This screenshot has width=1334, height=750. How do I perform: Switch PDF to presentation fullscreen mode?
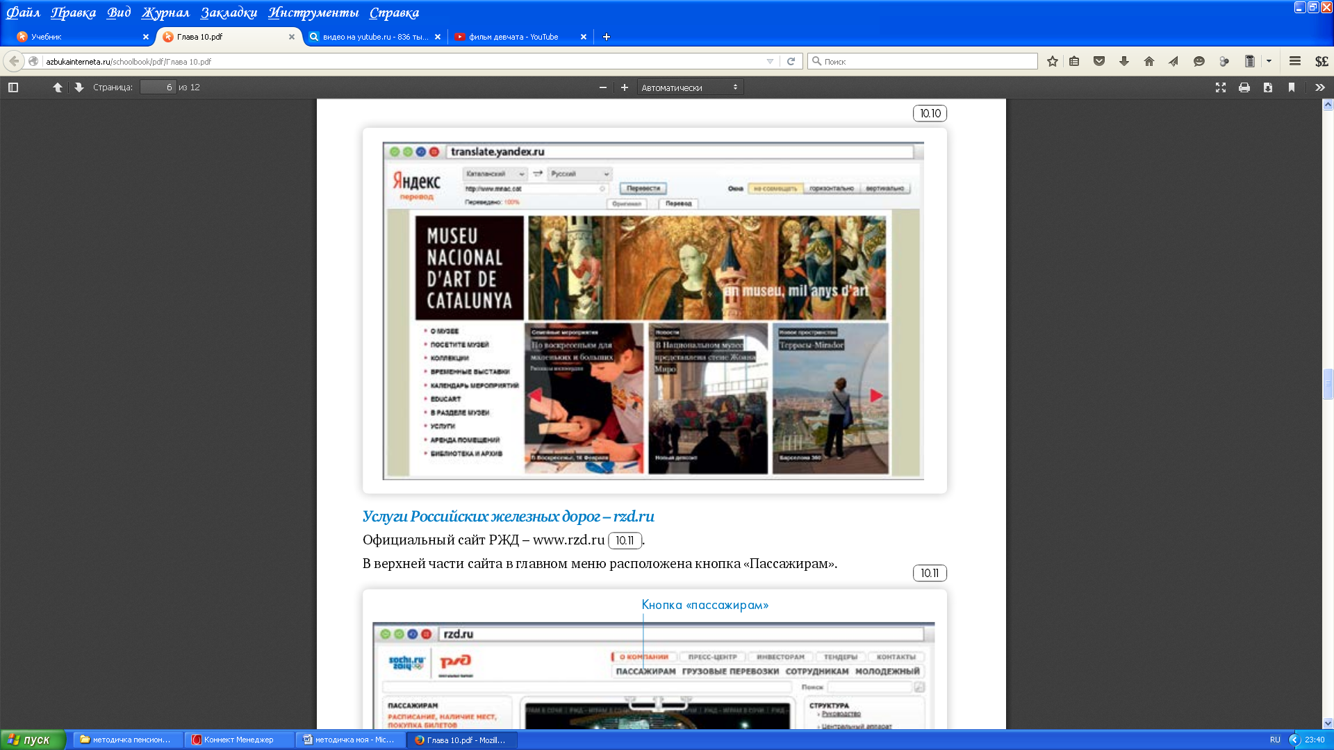click(x=1221, y=87)
